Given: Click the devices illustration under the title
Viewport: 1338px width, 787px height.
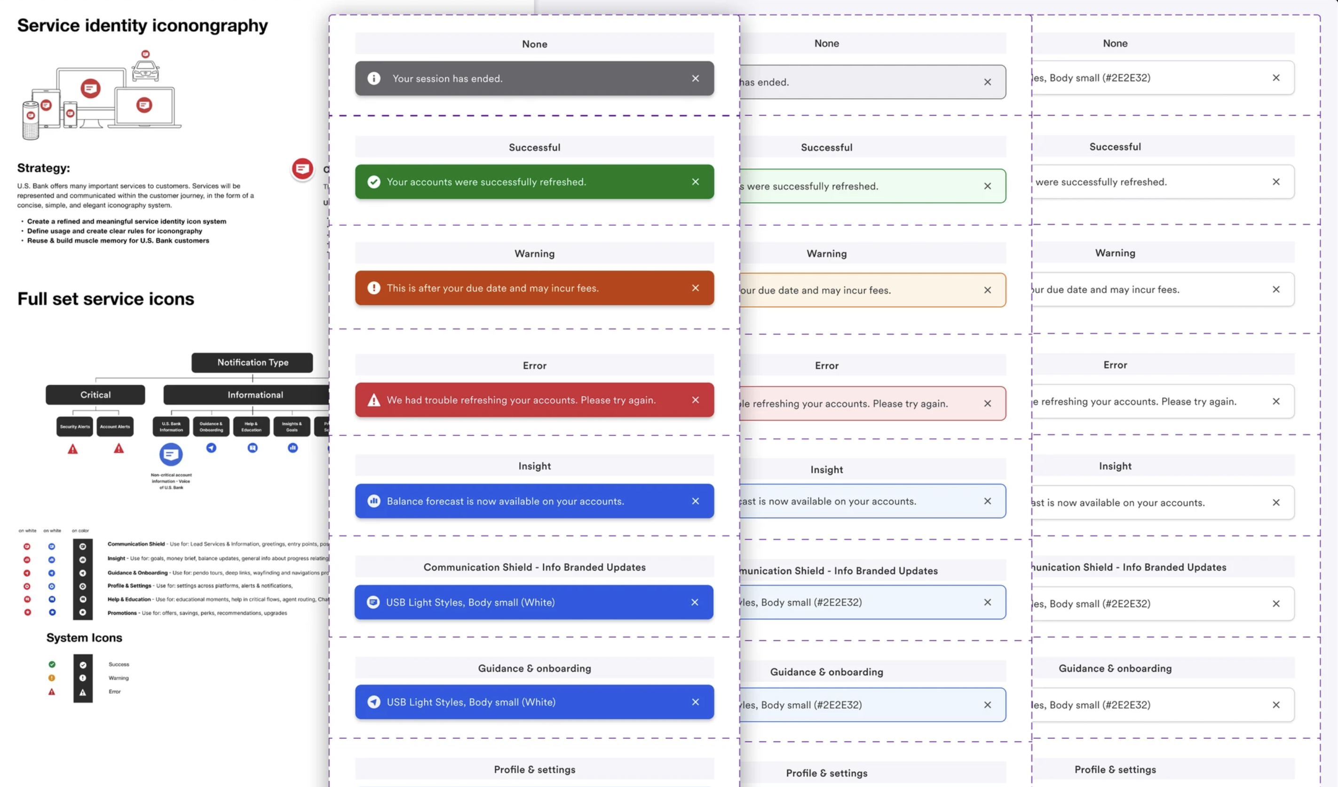Looking at the screenshot, I should click(101, 95).
